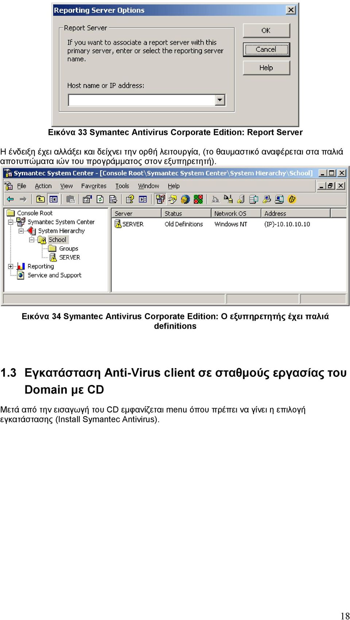Select SERVER under School in the tree

coord(70,257)
